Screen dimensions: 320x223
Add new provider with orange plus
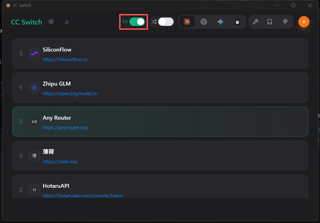pos(304,22)
